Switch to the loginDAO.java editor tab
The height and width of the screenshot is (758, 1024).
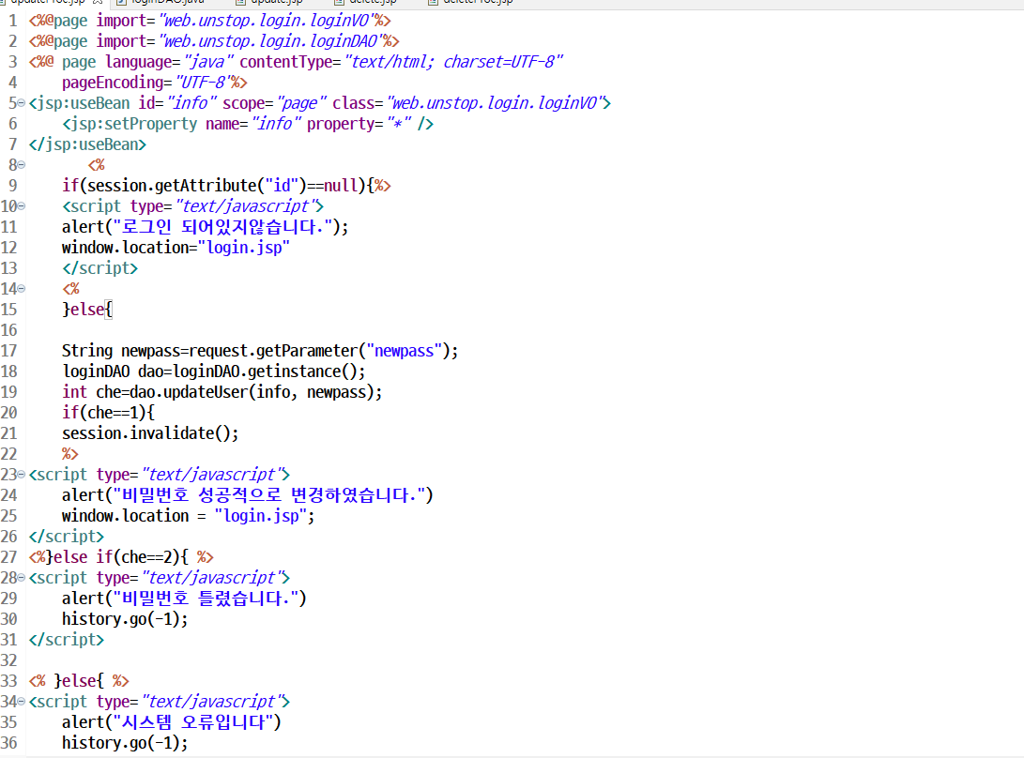click(x=160, y=2)
